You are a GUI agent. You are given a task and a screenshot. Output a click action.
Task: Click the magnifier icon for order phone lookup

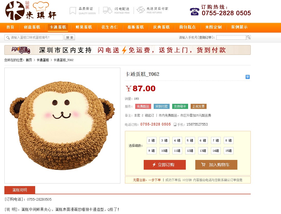249,37
